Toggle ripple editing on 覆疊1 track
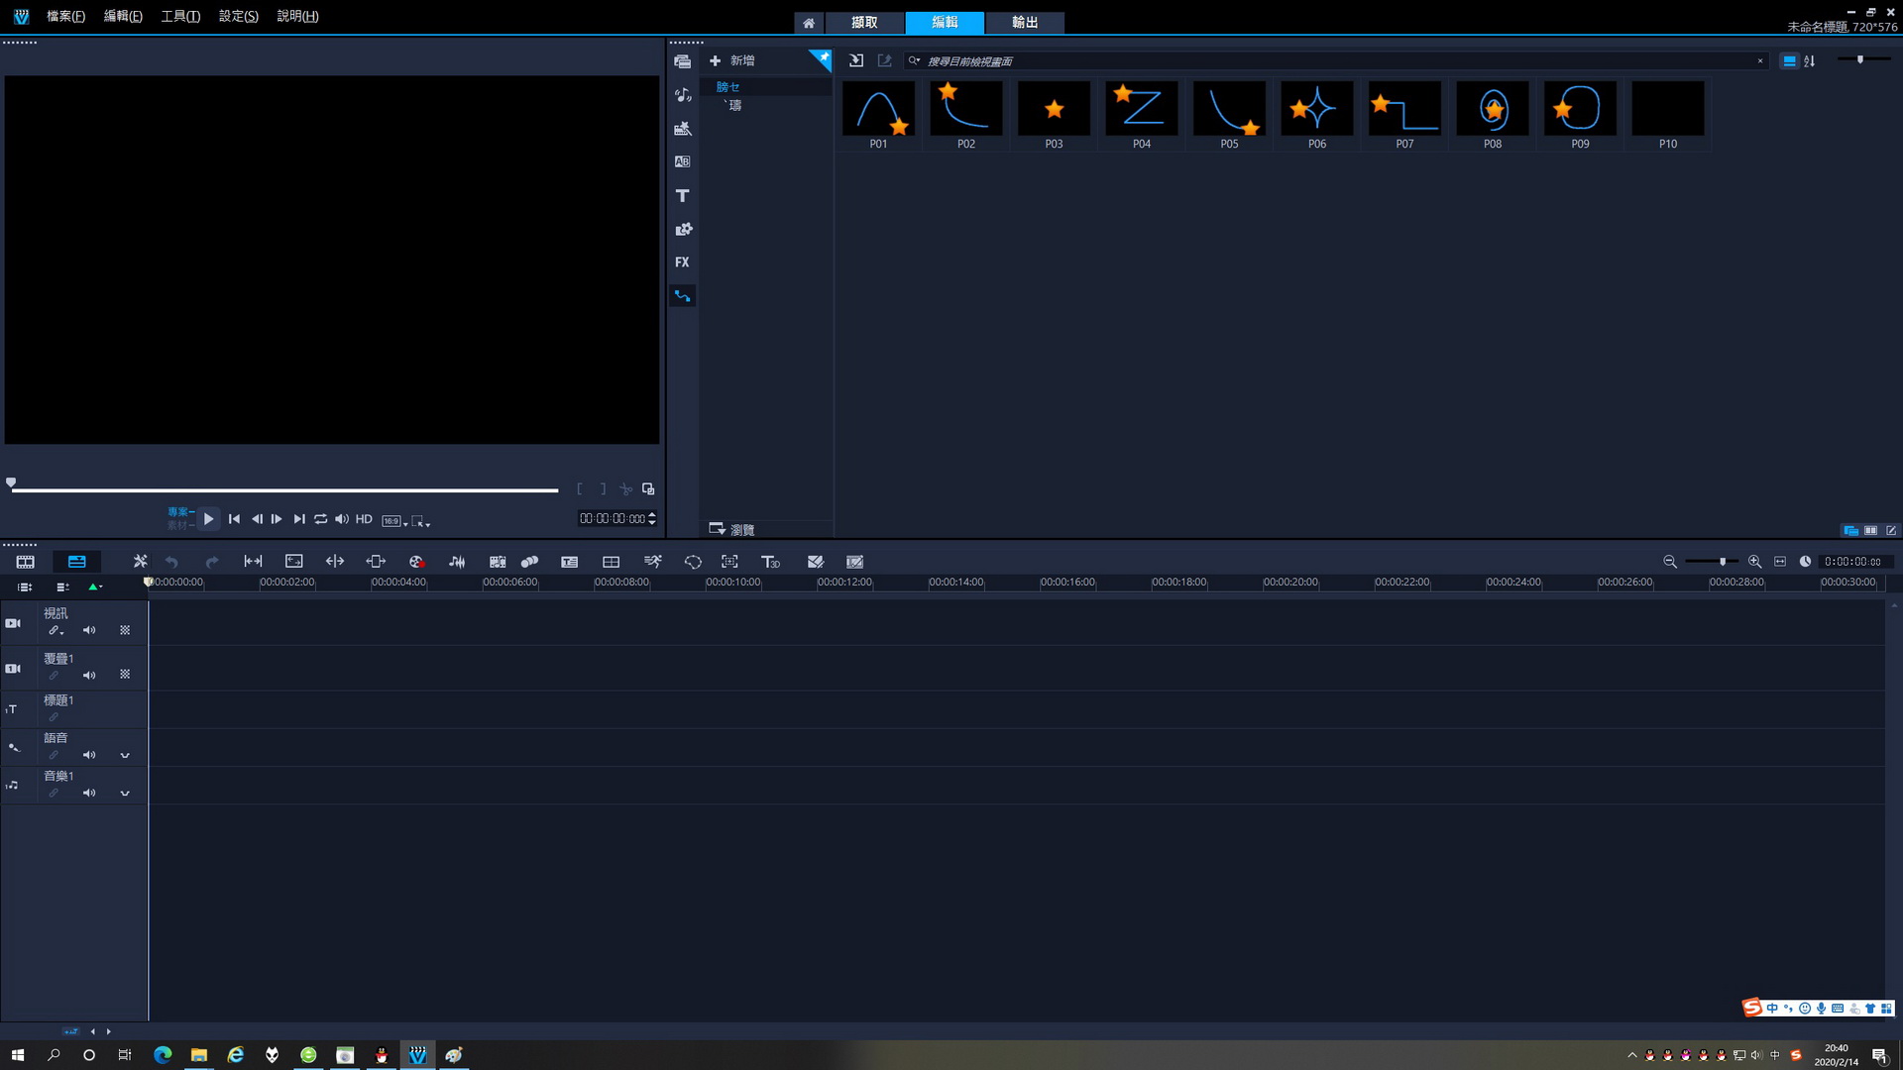This screenshot has height=1070, width=1903. (x=54, y=675)
